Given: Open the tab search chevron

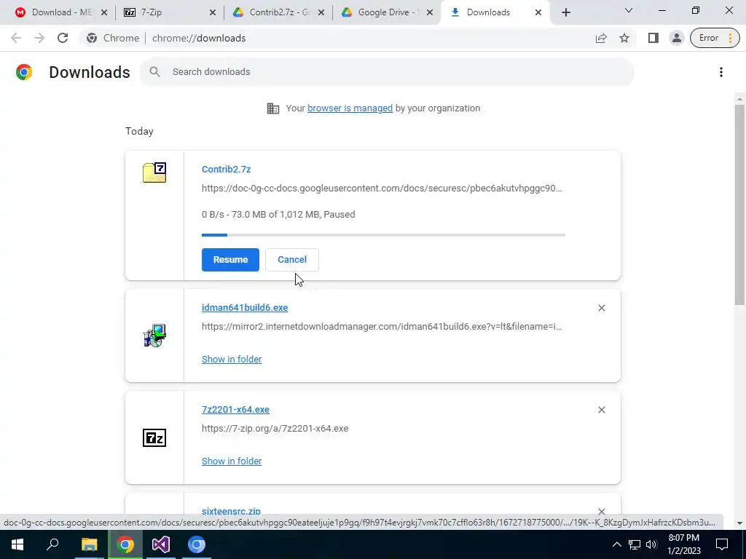Looking at the screenshot, I should tap(629, 10).
